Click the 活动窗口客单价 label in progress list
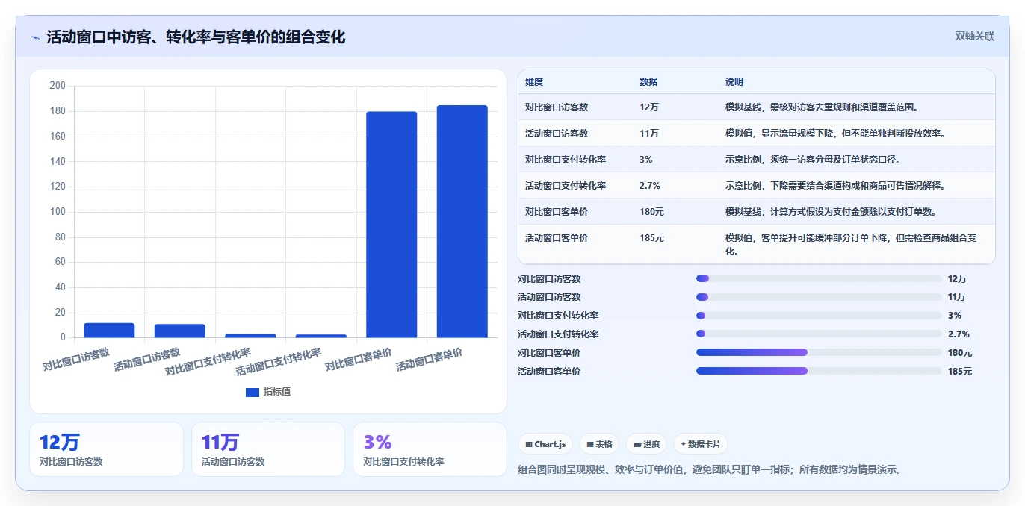 tap(549, 372)
